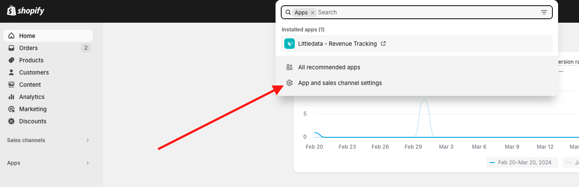579x187 pixels.
Task: Click the Feb 20–Mar 20, 2024 legend
Action: pyautogui.click(x=522, y=163)
